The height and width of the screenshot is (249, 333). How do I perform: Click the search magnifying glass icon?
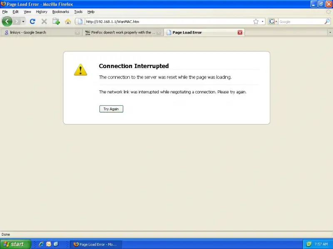click(327, 21)
